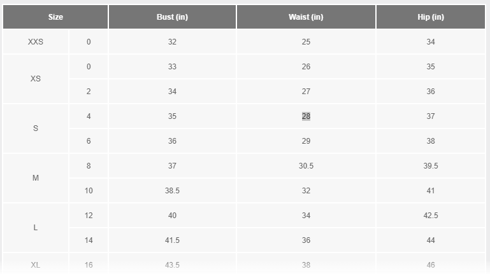Click the Hip (in) column header
The image size is (490, 276).
(431, 17)
